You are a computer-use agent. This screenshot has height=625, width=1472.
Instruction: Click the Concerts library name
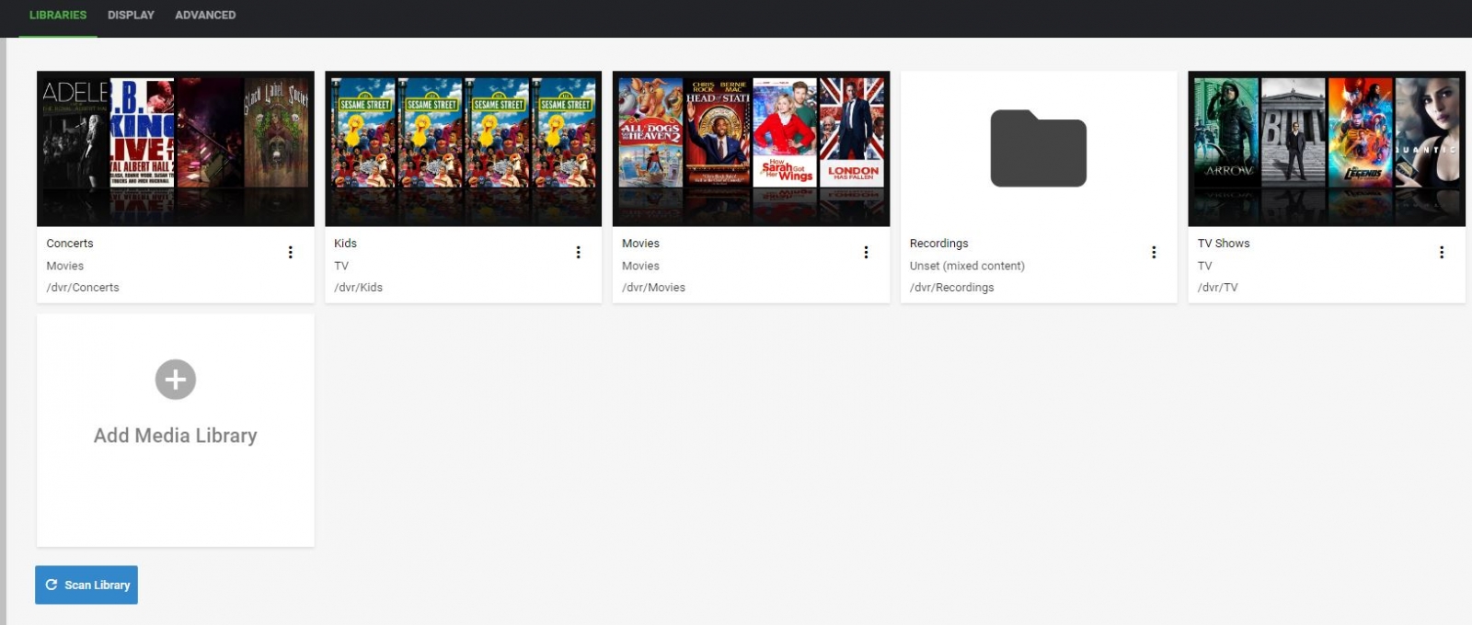coord(70,244)
